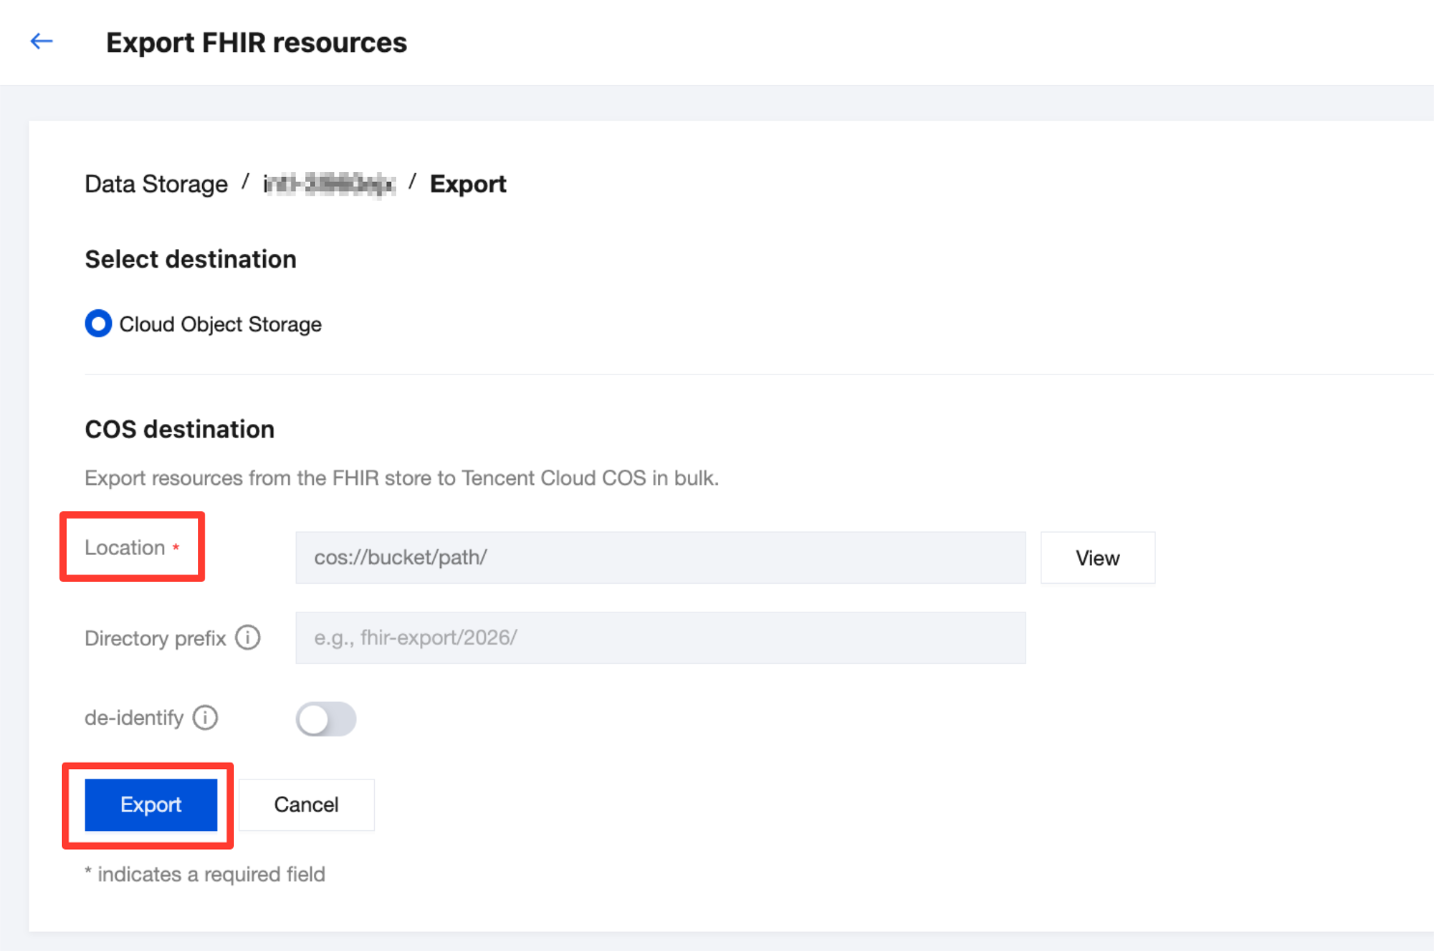Viewport: 1434px width, 951px height.
Task: Select the Cloud Object Storage radio button
Action: pos(99,323)
